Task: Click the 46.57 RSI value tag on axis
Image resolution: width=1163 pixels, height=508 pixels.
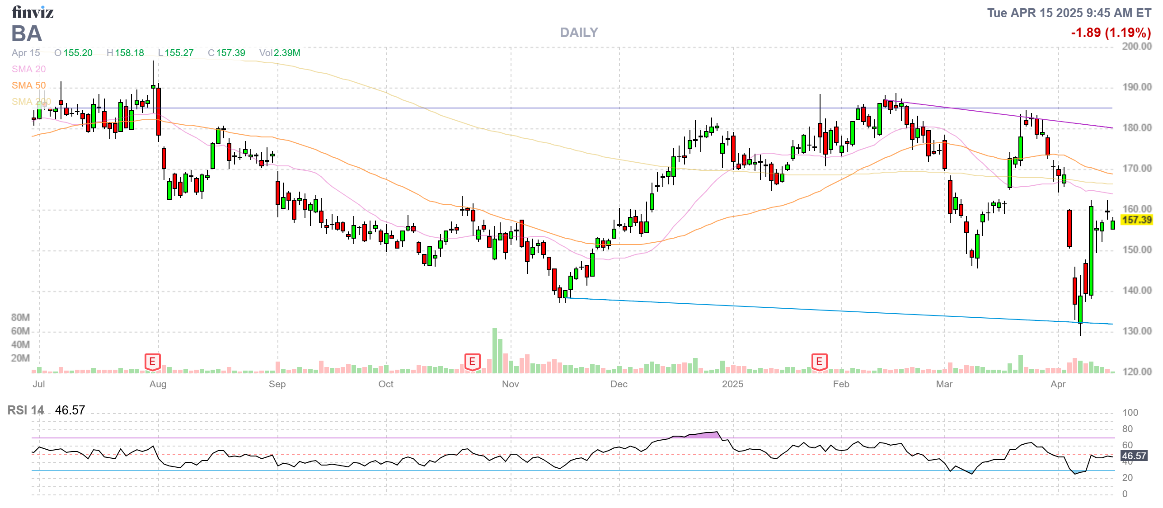Action: [x=1134, y=456]
